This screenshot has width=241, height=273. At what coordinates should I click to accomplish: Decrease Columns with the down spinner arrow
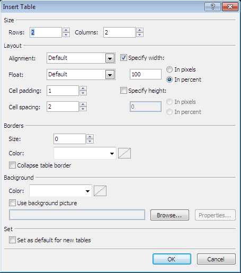[x=140, y=34]
